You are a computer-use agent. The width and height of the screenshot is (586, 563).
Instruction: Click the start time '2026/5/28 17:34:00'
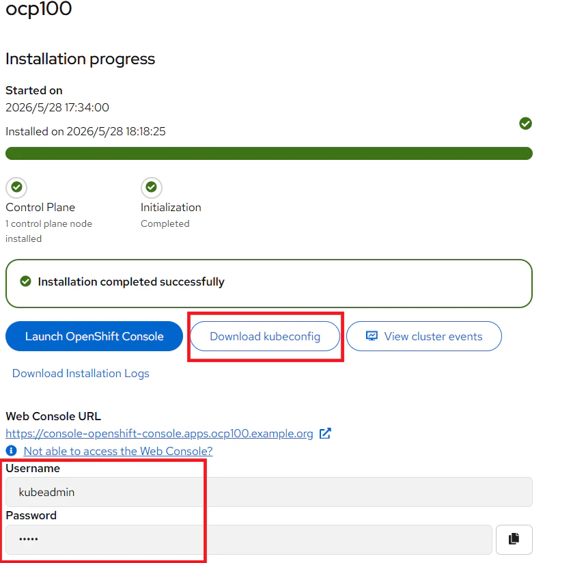[x=57, y=107]
